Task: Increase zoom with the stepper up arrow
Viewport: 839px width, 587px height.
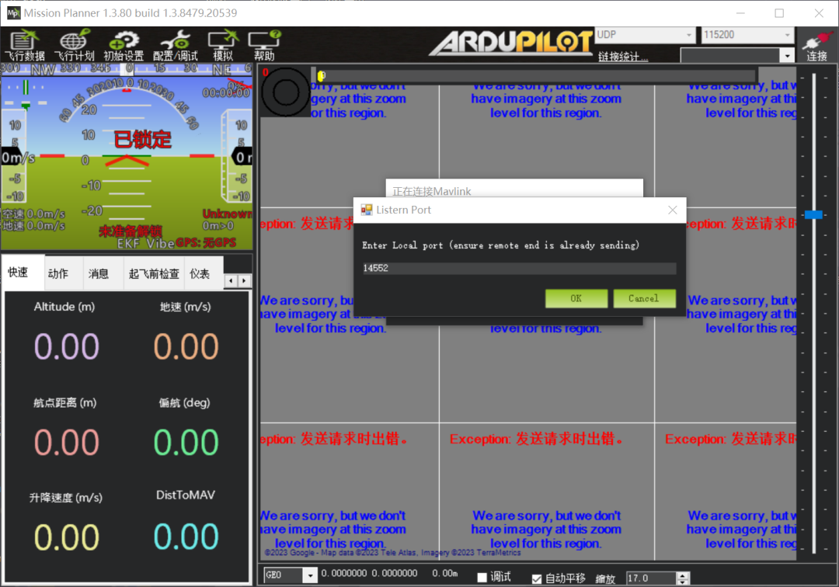Action: [x=683, y=575]
